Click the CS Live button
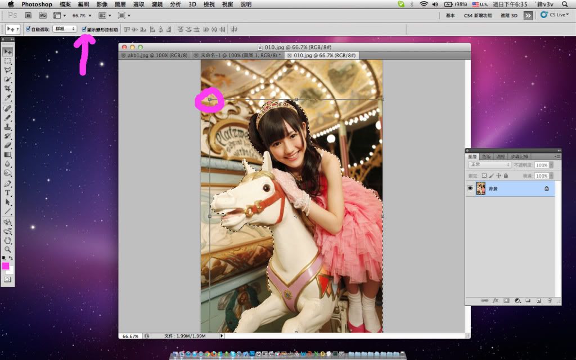576x360 pixels. click(x=555, y=15)
